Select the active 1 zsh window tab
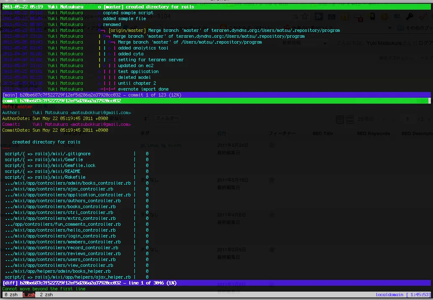This screenshot has height=300, width=433. tap(29, 295)
